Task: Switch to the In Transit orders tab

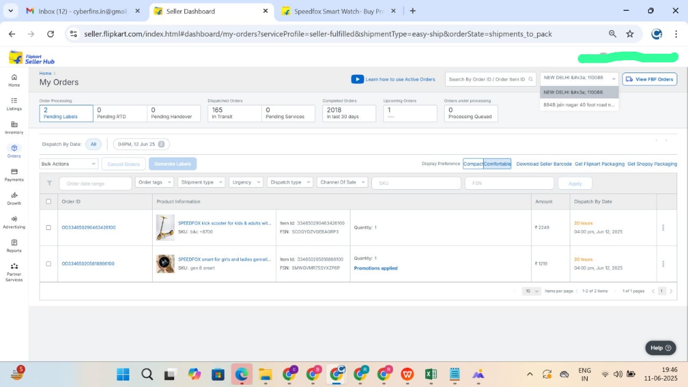Action: click(234, 113)
